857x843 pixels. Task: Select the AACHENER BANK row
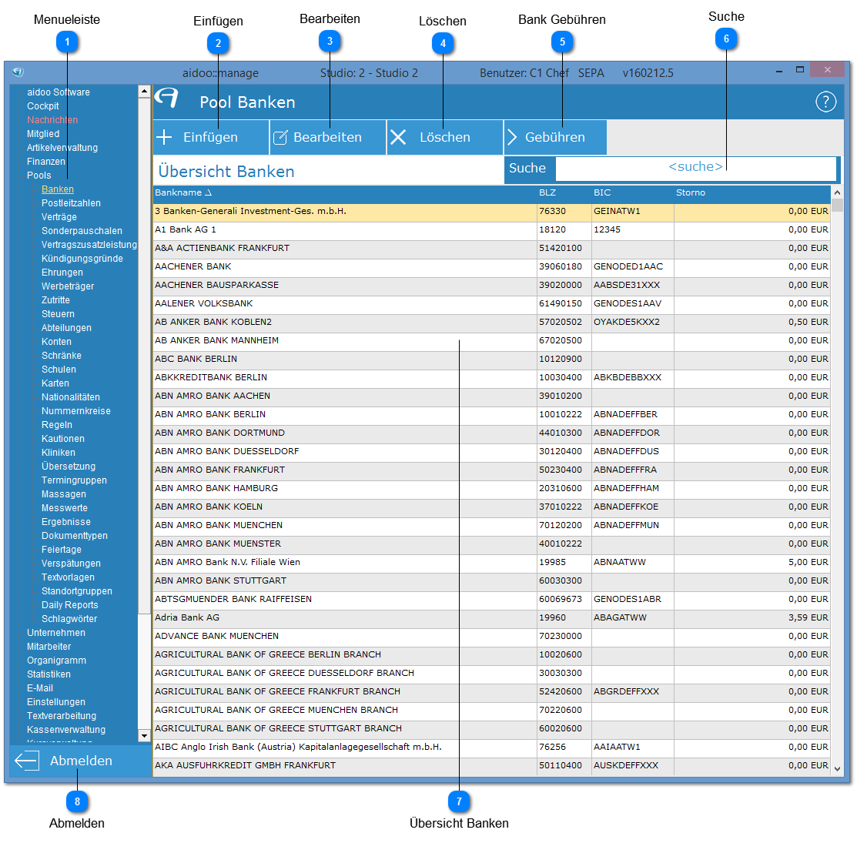(x=492, y=266)
